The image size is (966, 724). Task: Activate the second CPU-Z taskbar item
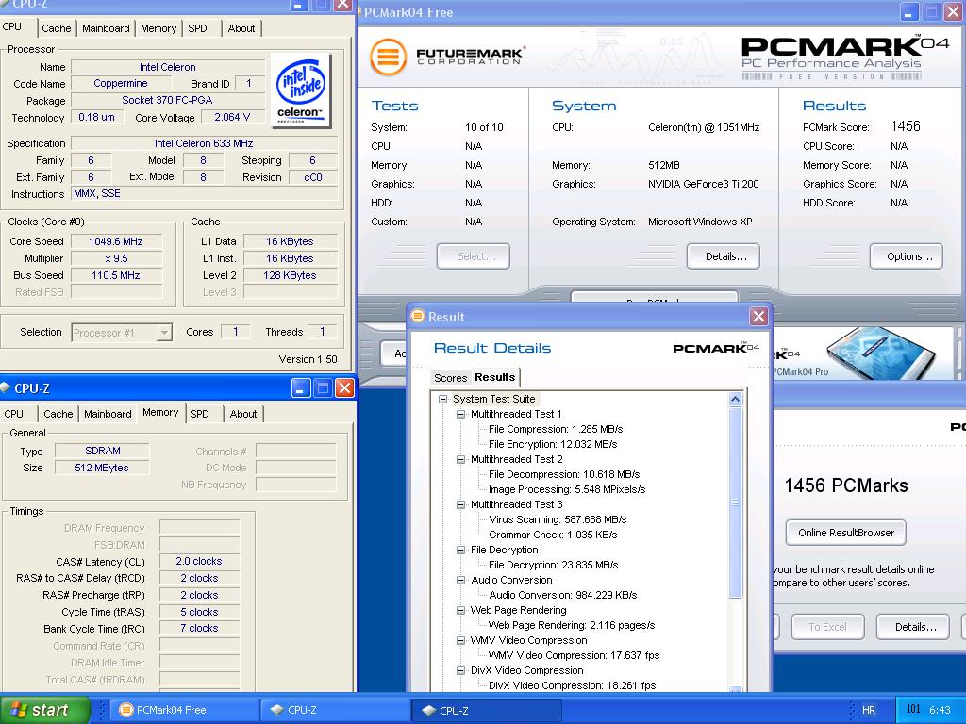[487, 710]
